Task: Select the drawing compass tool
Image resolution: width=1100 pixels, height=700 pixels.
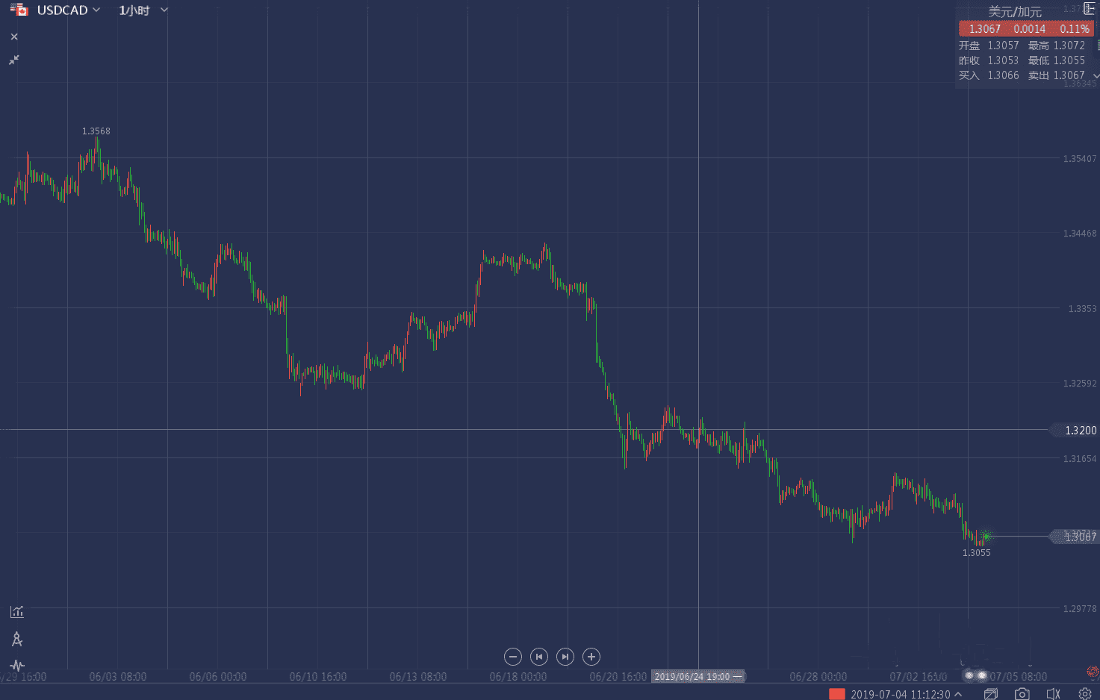Action: point(17,640)
